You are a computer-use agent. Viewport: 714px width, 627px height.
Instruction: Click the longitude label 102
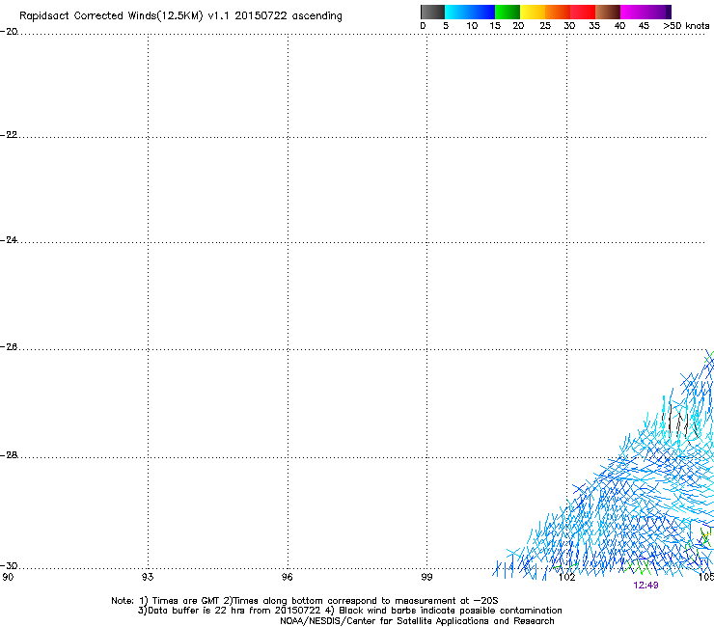click(x=567, y=577)
